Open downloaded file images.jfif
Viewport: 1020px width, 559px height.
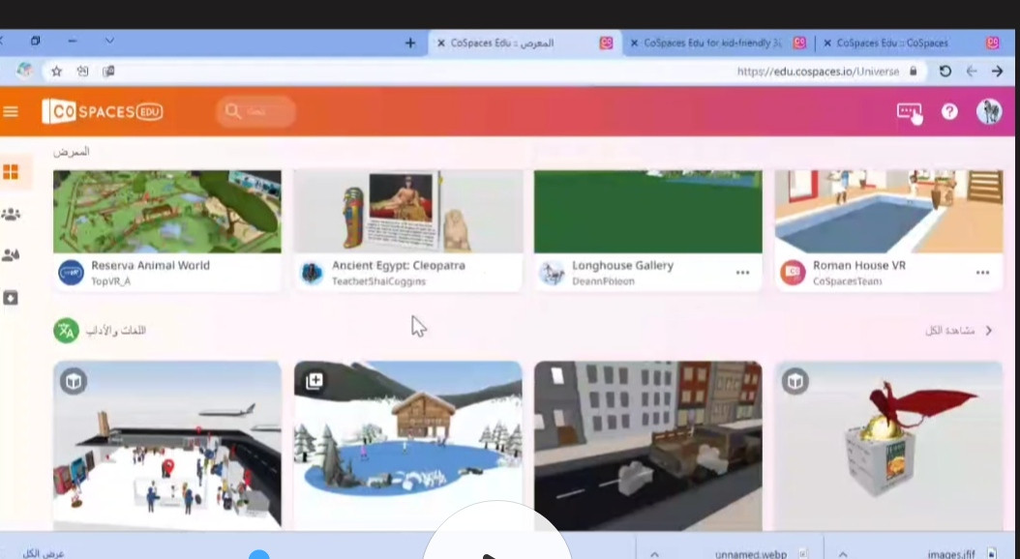tap(951, 554)
